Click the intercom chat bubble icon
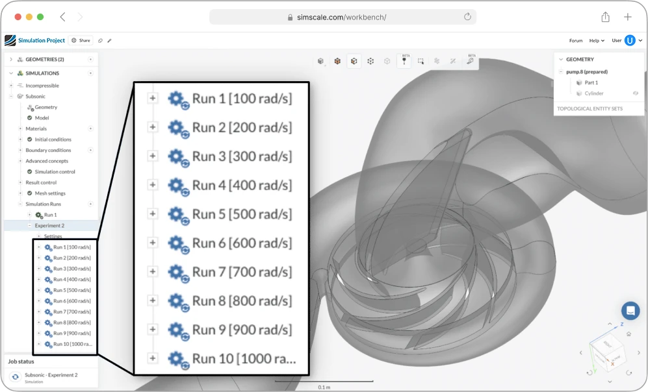 pos(630,310)
